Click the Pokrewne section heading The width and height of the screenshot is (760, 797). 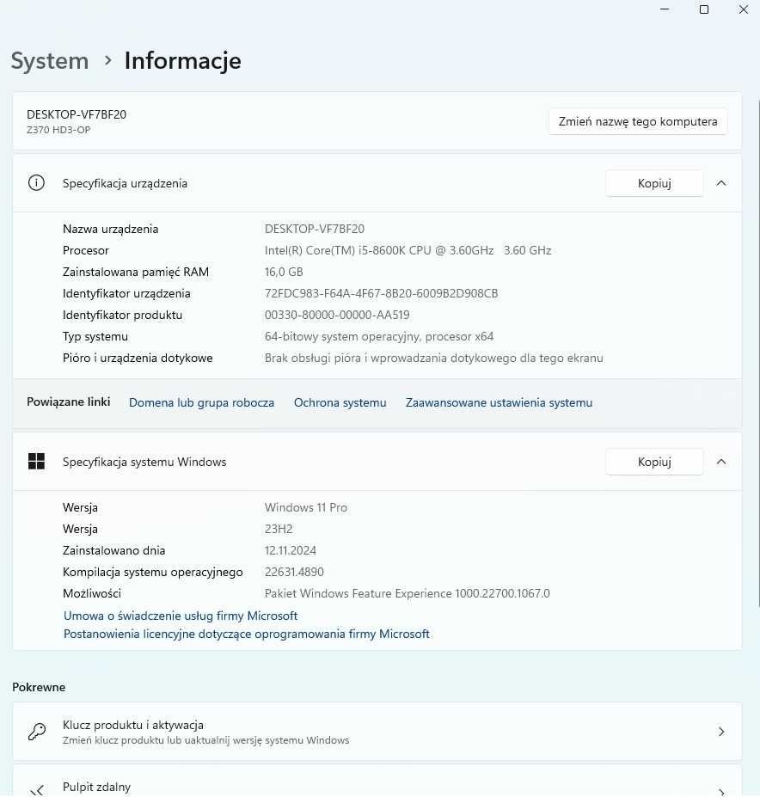39,687
